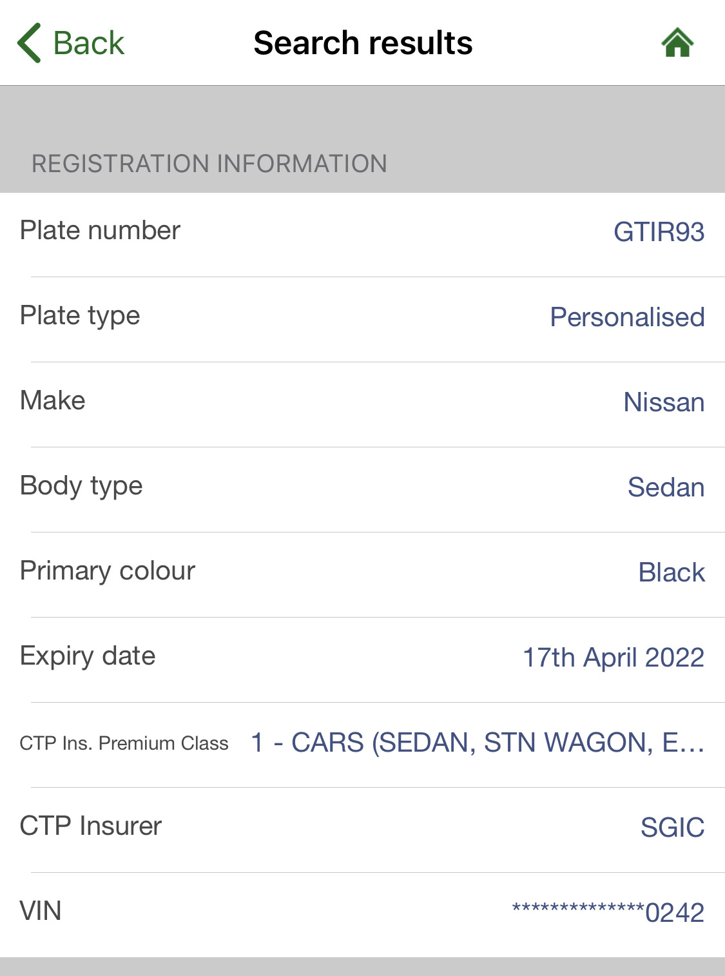Go back via the Back label

(88, 43)
